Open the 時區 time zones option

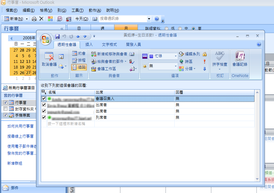click(x=186, y=62)
